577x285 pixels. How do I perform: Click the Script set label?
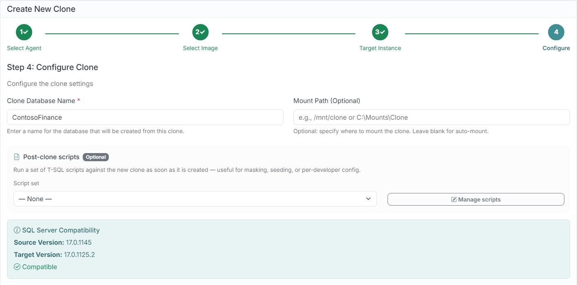coord(26,183)
